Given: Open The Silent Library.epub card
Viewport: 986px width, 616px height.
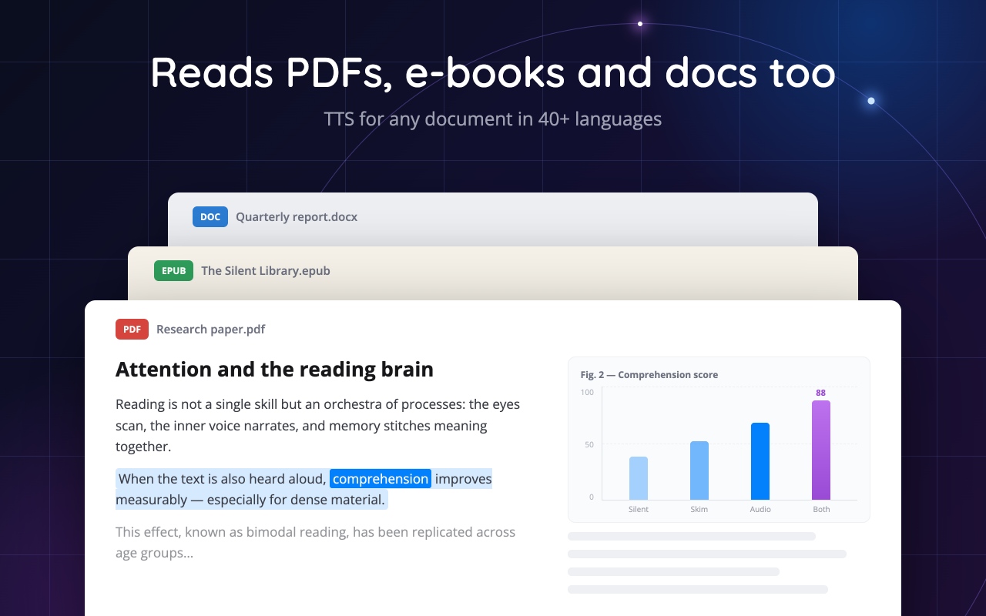Looking at the screenshot, I should [x=493, y=273].
